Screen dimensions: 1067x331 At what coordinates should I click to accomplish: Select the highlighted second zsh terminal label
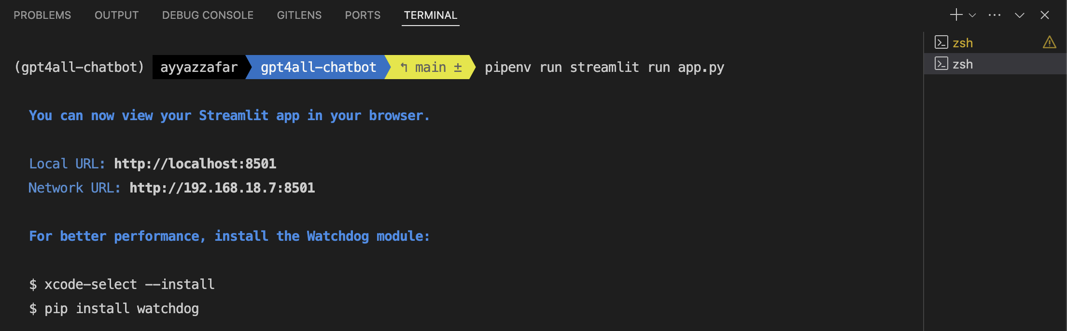click(963, 64)
